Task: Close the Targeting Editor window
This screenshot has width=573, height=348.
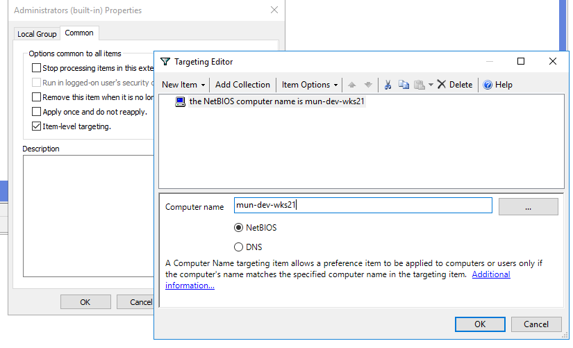Action: (x=553, y=61)
